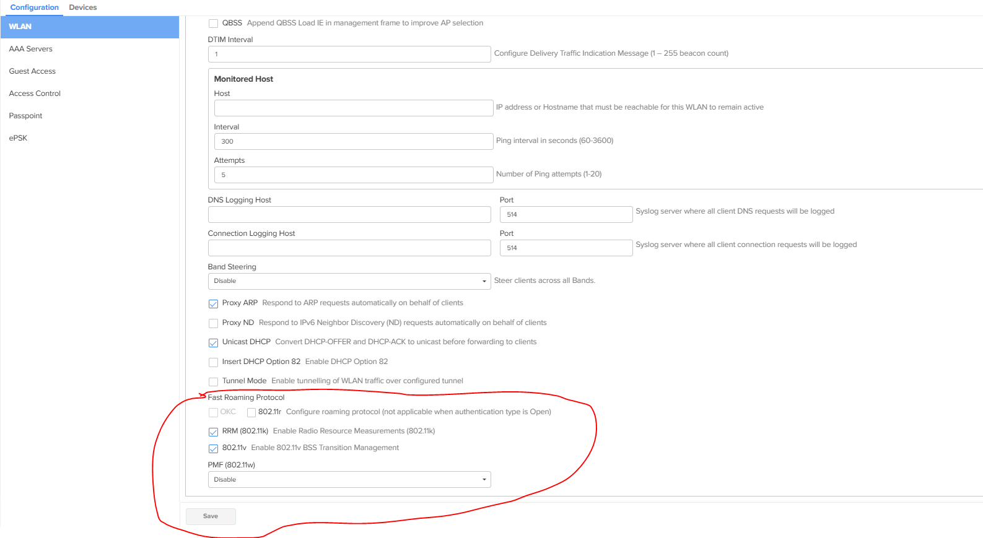983x538 pixels.
Task: Uncheck the Proxy ARP option
Action: [x=213, y=303]
